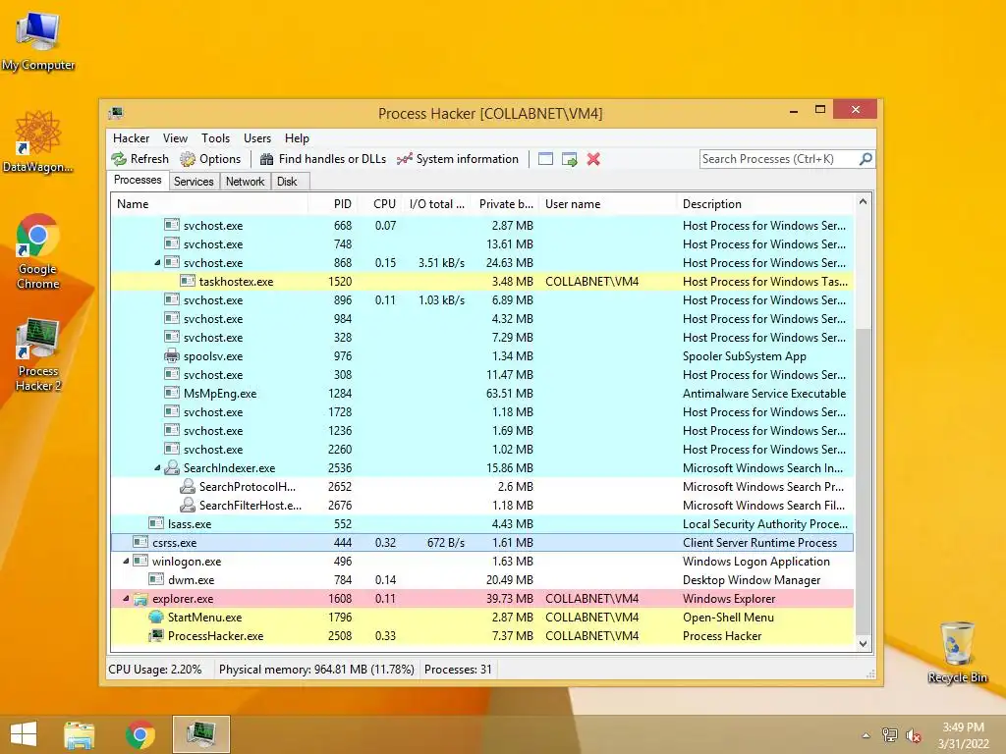Image resolution: width=1006 pixels, height=754 pixels.
Task: Sort by User name column header
Action: coord(607,204)
